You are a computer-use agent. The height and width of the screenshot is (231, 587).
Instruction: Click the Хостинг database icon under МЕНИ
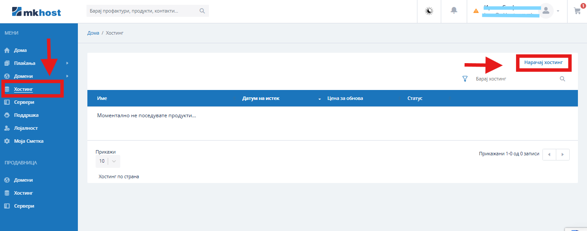click(7, 89)
